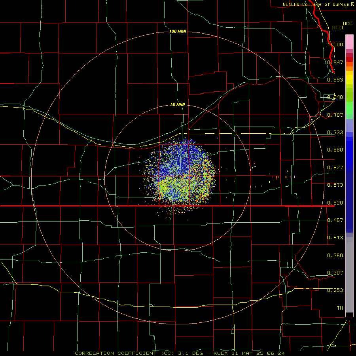
Task: Pick the orange swatch on the color bar
Action: point(349,68)
